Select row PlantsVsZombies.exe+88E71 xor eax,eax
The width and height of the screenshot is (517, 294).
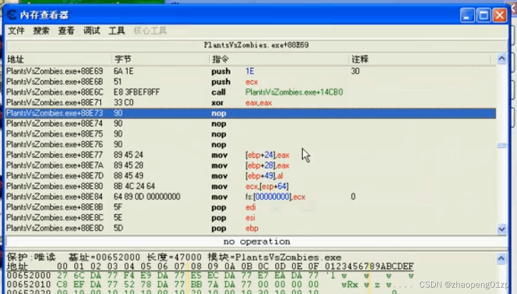(251, 103)
